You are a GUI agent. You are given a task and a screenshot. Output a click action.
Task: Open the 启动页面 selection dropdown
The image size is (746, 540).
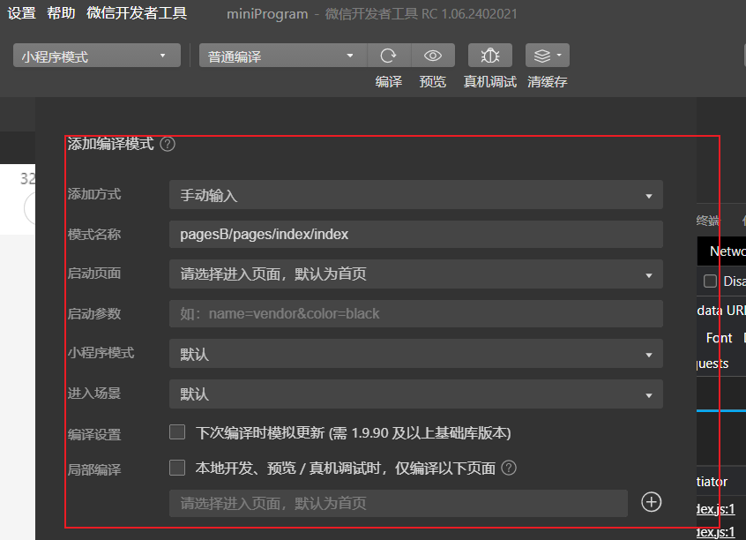click(414, 274)
